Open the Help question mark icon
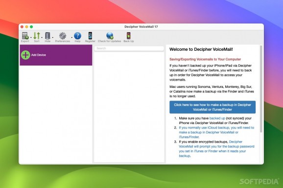The width and height of the screenshot is (283, 188). point(78,36)
